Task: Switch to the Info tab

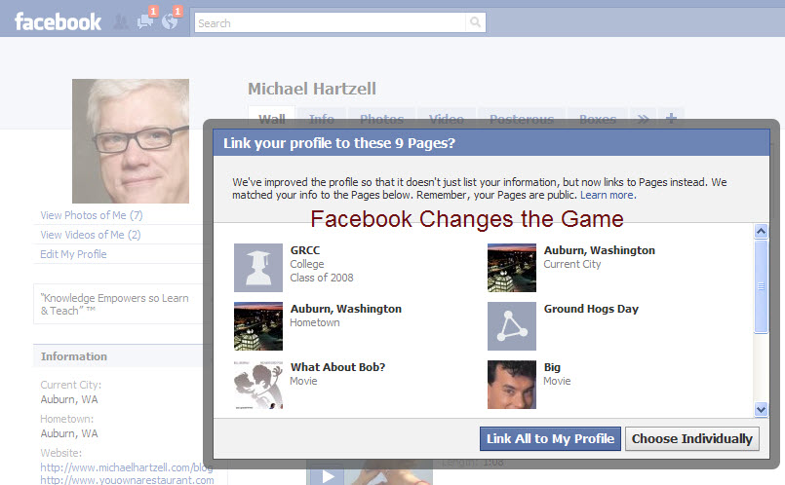Action: pyautogui.click(x=322, y=119)
